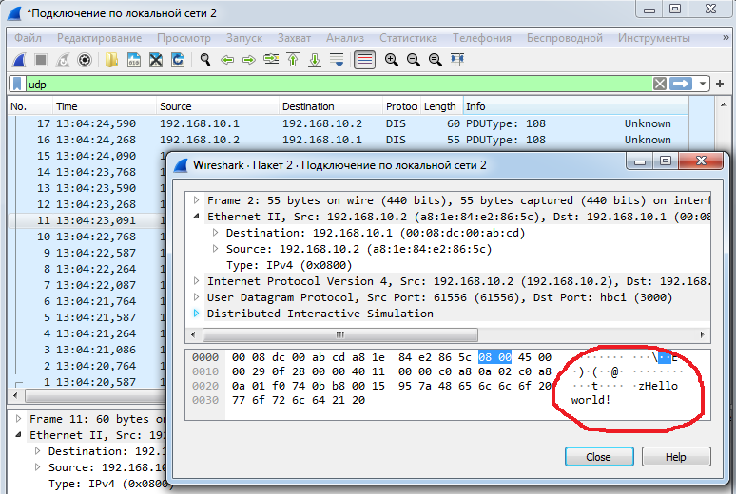Toggle auto-scroll during live capture

(x=337, y=60)
